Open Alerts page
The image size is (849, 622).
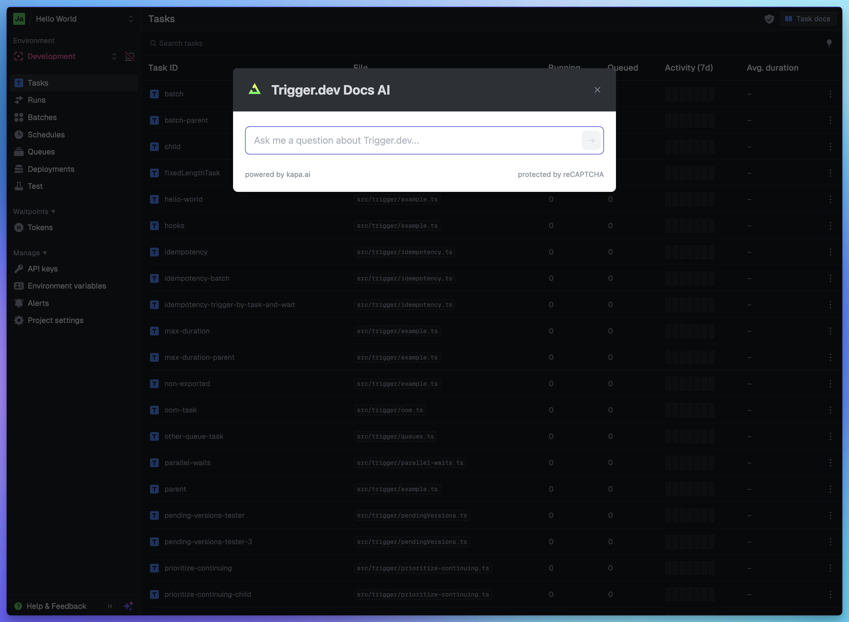(74, 303)
